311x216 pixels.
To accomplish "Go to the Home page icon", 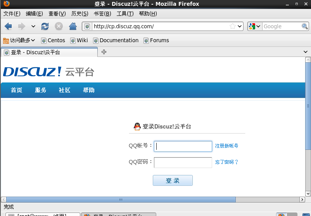I will coord(73,26).
